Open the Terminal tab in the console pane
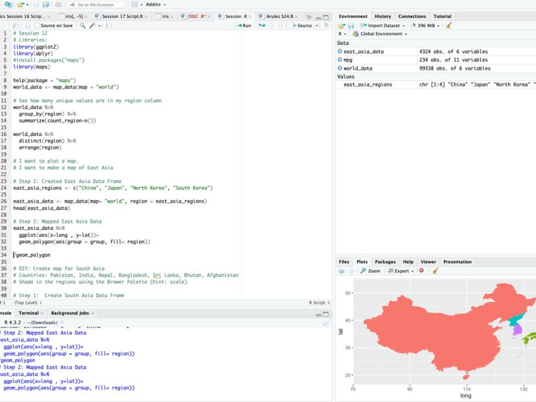This screenshot has height=402, width=536. click(x=29, y=313)
